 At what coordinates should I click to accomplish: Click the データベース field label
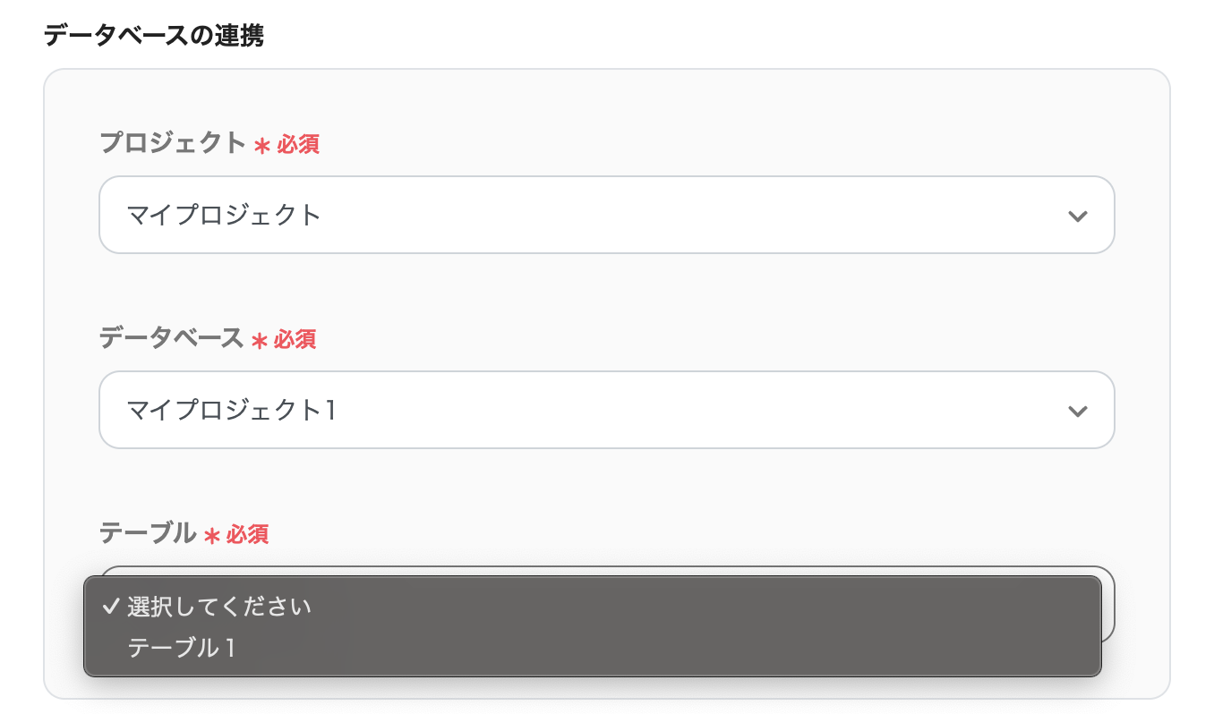click(171, 338)
